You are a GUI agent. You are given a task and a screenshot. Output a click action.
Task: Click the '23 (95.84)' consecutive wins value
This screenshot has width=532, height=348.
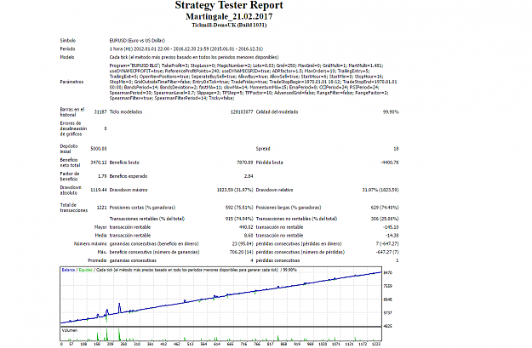(243, 244)
